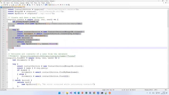Toggle synchronized horizontal scrolling
The image size is (169, 95).
pyautogui.click(x=39, y=5)
